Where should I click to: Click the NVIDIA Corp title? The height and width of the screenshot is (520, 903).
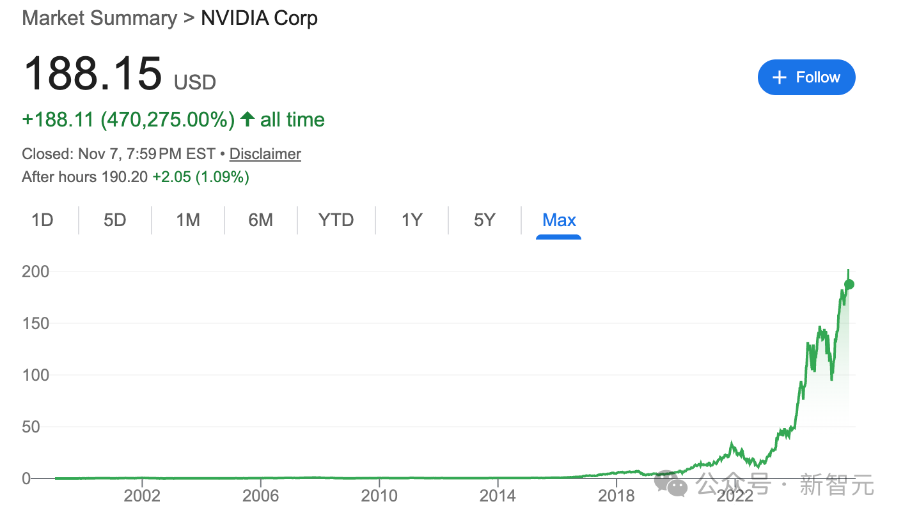point(259,18)
